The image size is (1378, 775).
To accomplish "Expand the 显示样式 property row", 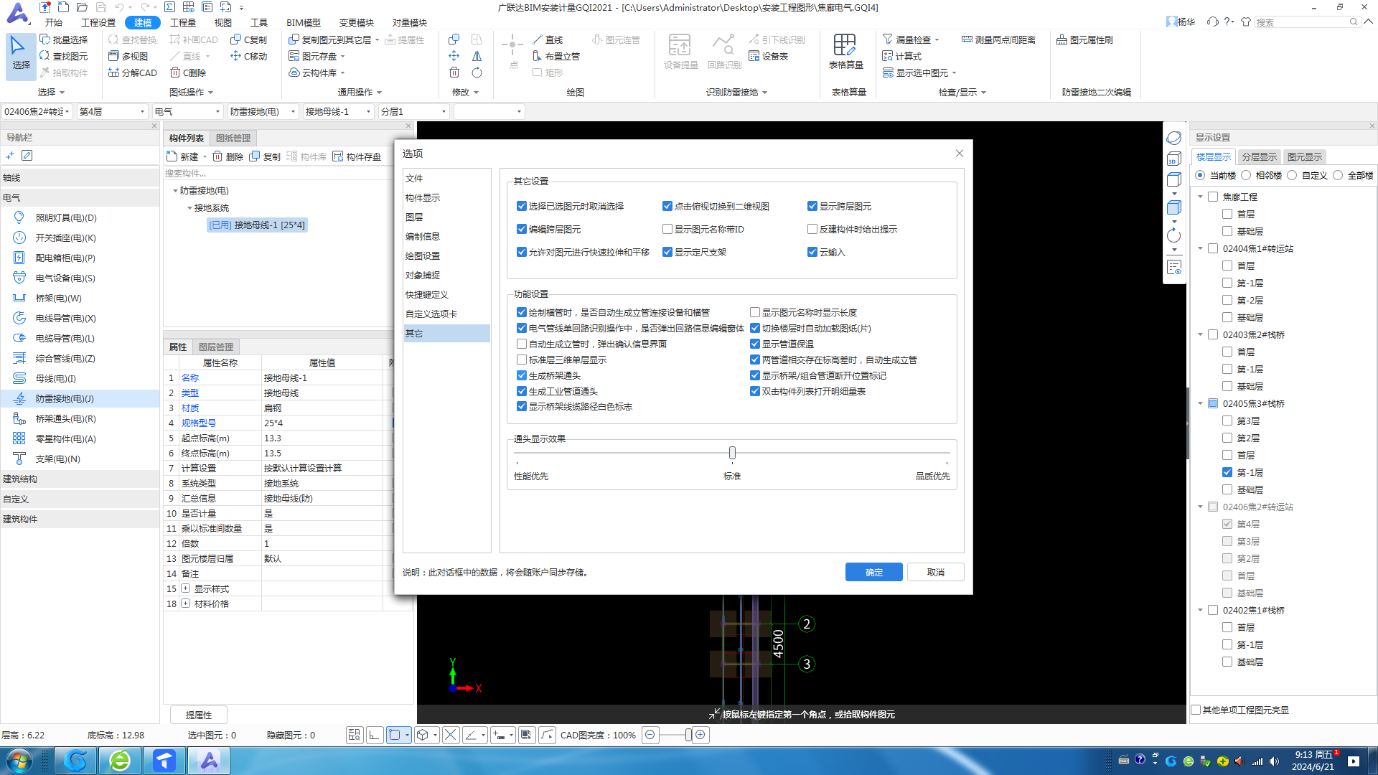I will click(186, 588).
